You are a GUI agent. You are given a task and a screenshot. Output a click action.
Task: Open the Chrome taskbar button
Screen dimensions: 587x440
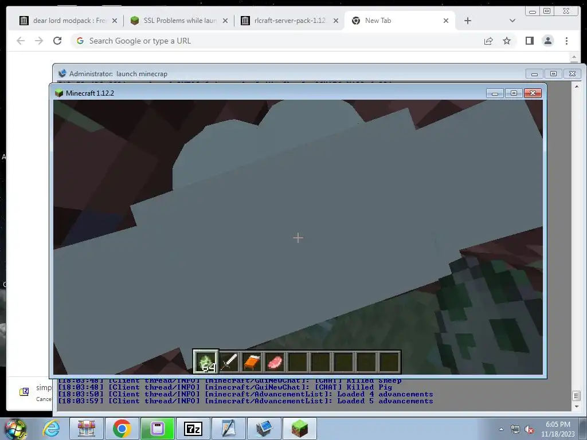point(122,429)
